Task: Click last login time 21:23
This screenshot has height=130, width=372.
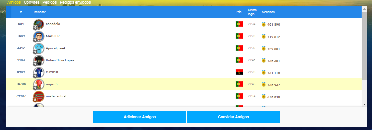Action: coord(252,36)
